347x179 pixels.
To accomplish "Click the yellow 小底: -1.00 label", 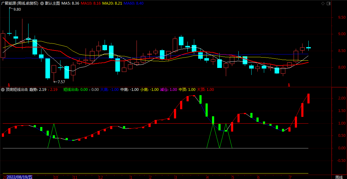I will click(149, 90).
